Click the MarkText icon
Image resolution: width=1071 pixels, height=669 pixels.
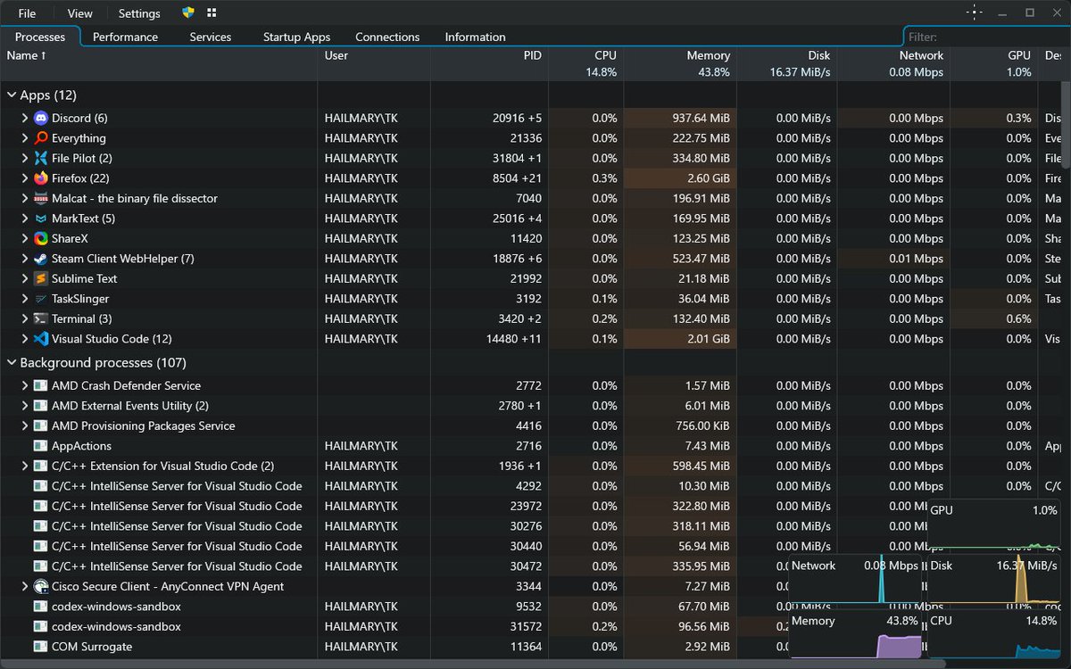[x=40, y=219]
